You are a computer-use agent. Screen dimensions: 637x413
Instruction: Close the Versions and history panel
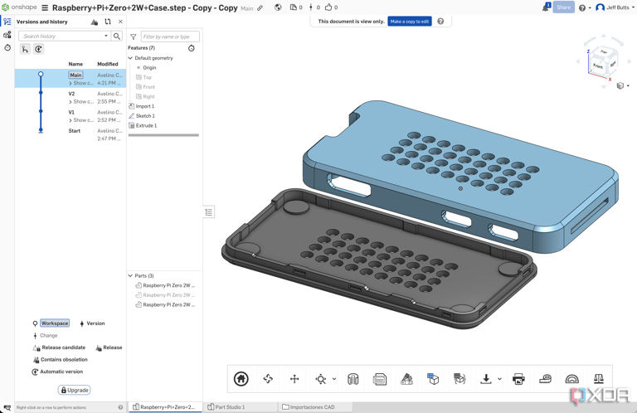click(x=120, y=22)
